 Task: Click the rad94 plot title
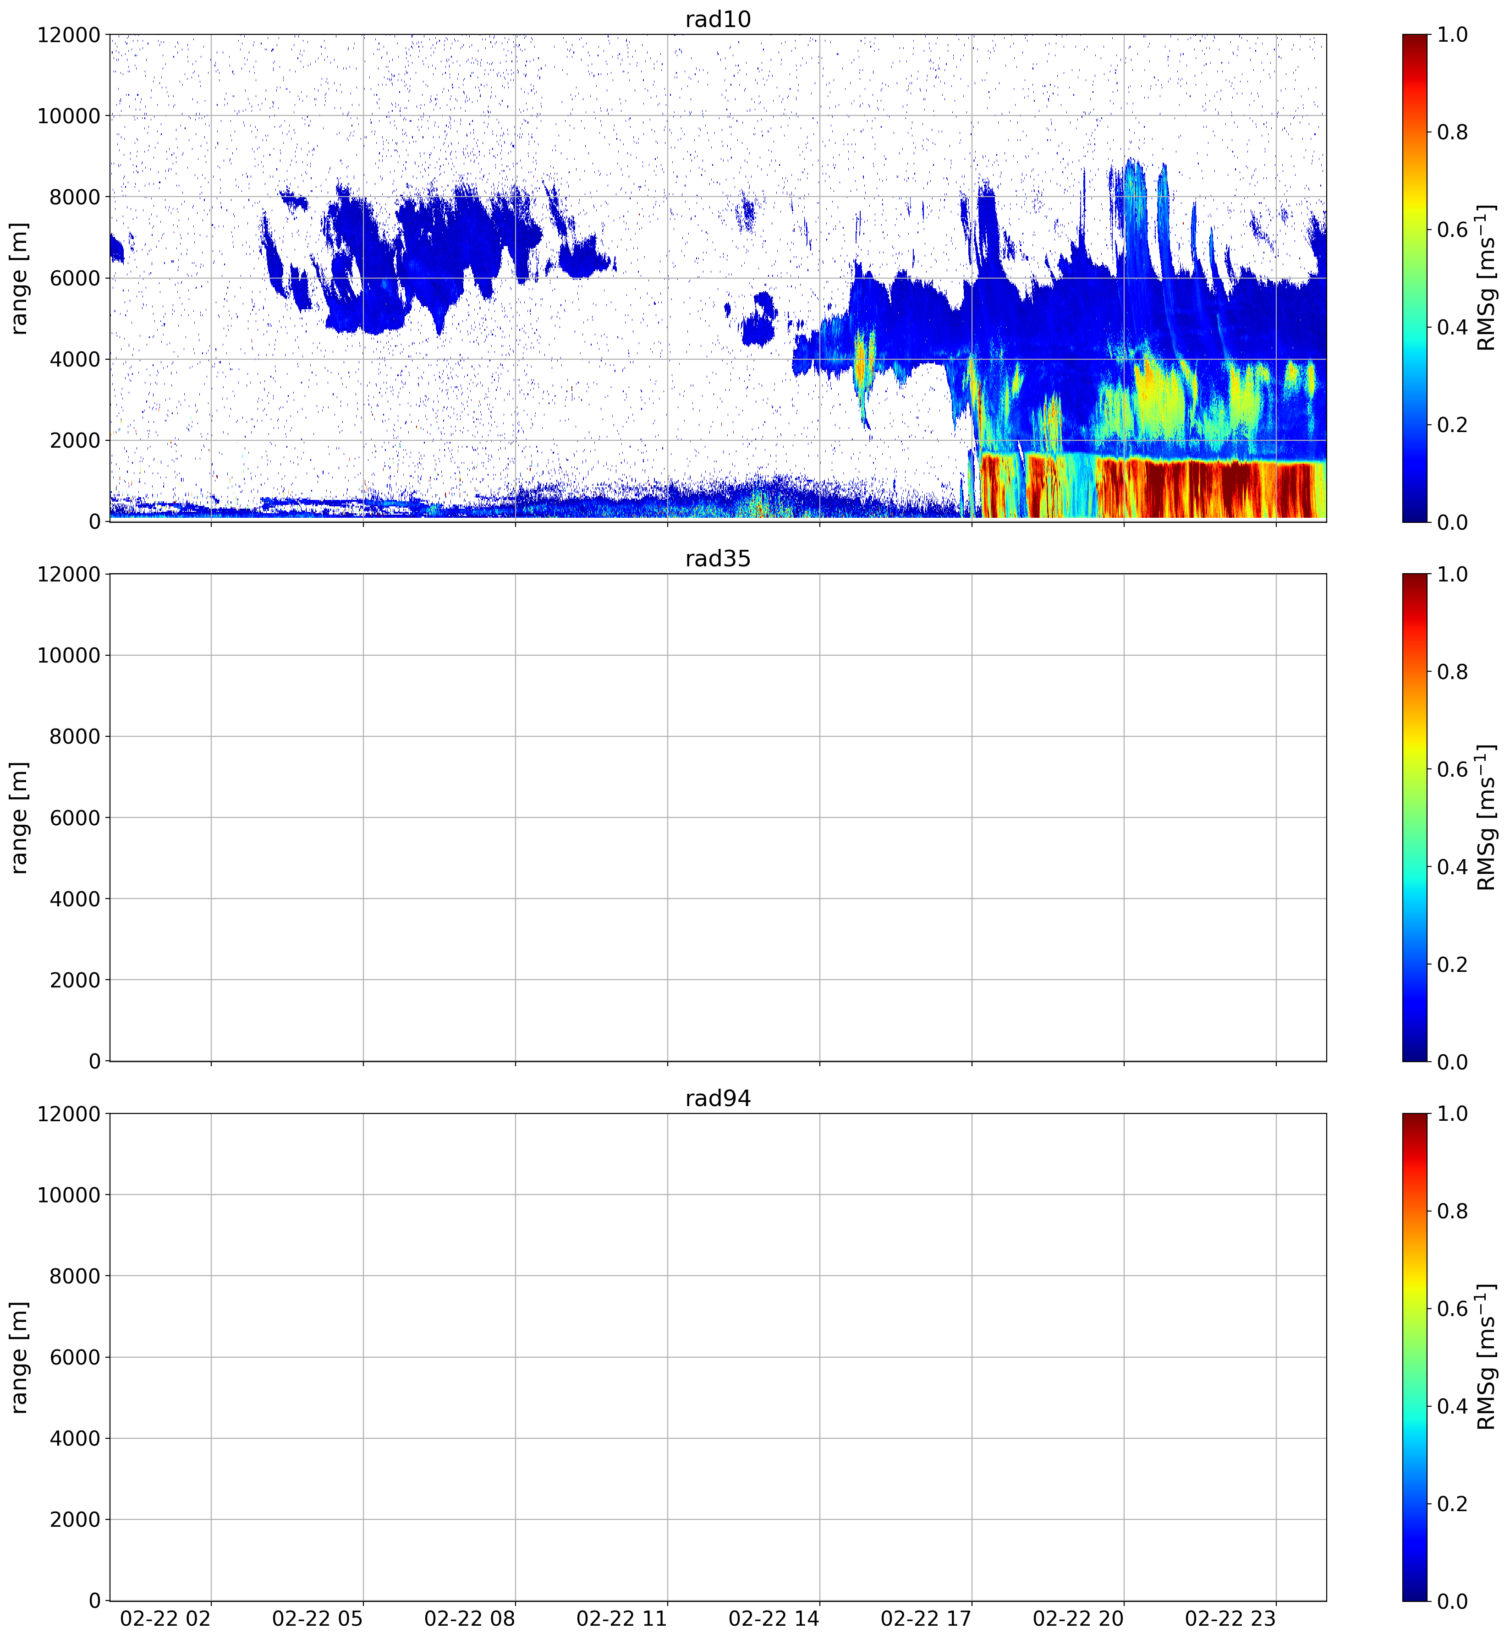717,1099
